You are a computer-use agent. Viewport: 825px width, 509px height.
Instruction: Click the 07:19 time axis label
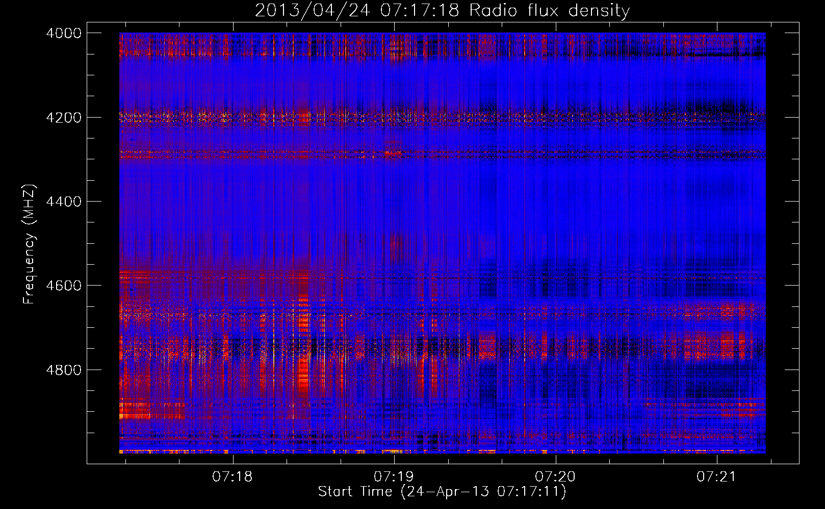[x=394, y=476]
